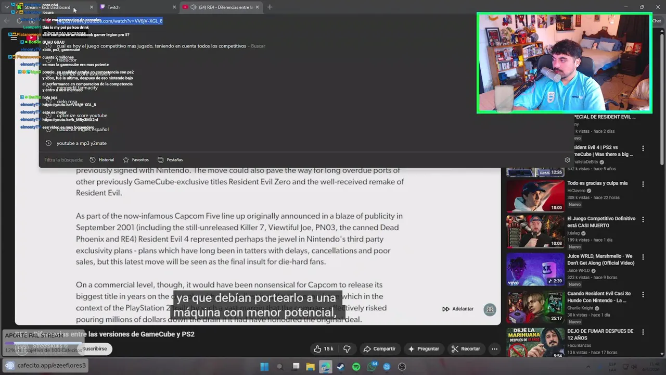
Task: Open OBS Studio from the taskbar
Action: pyautogui.click(x=402, y=367)
